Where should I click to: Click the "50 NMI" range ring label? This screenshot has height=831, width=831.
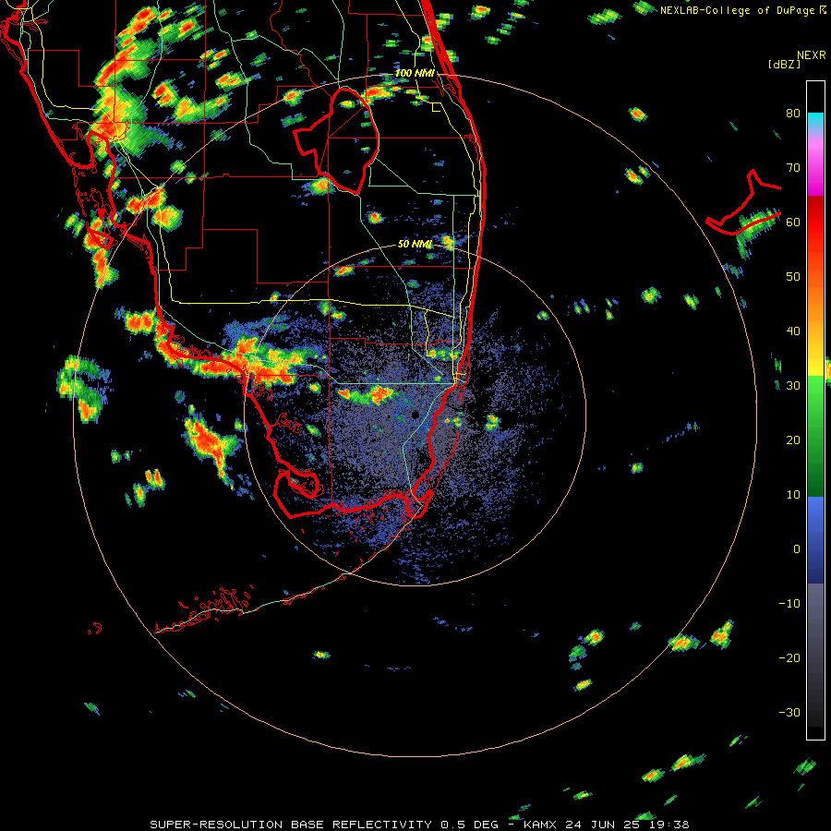click(x=415, y=244)
